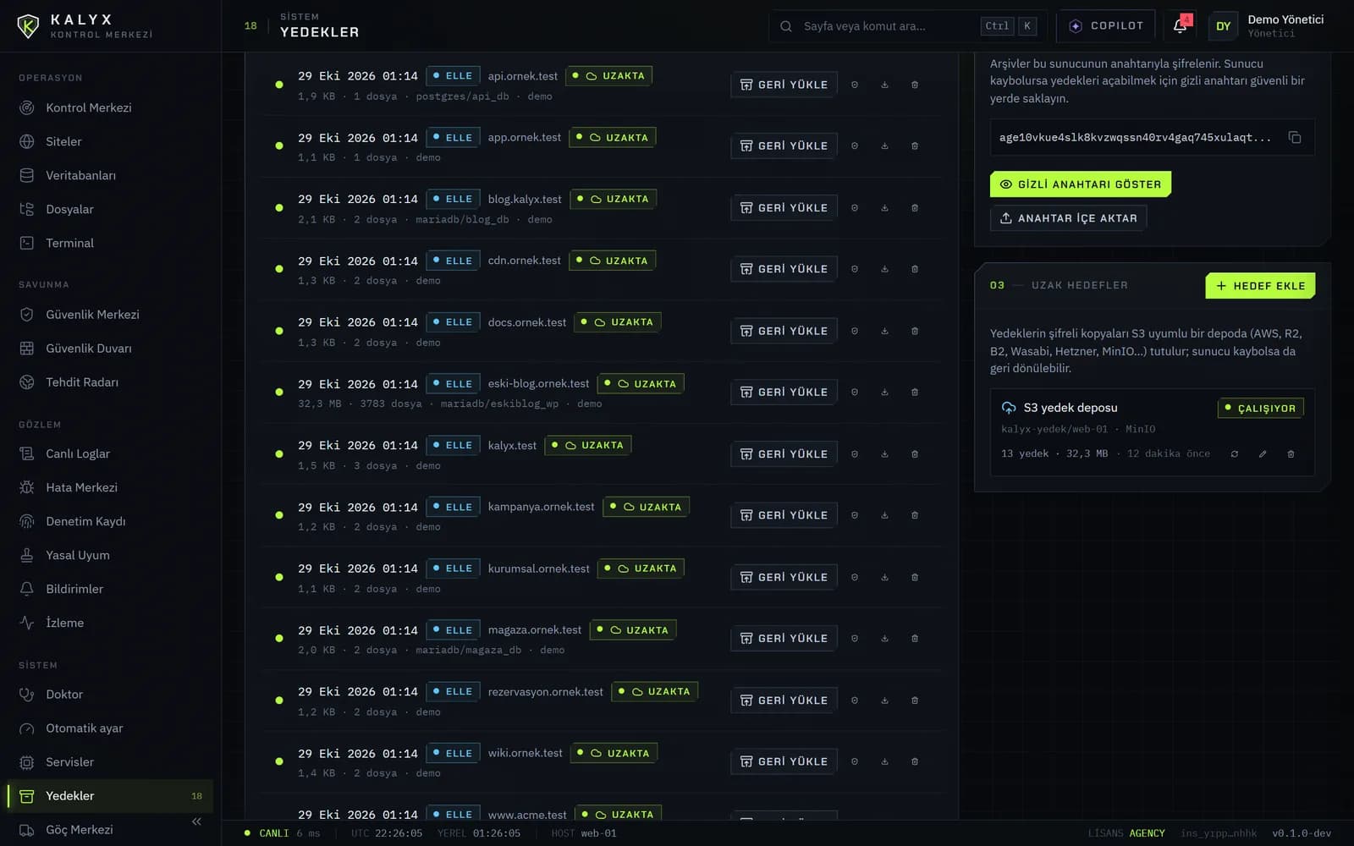1354x846 pixels.
Task: Open the Copilot assistant
Action: (x=1106, y=26)
